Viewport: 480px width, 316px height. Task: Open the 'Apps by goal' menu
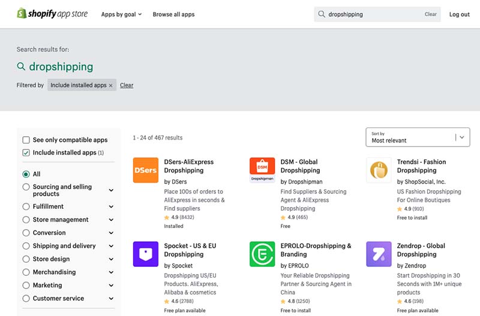click(121, 14)
